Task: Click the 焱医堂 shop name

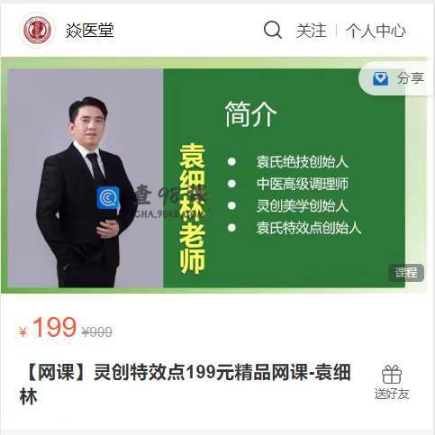Action: (90, 31)
